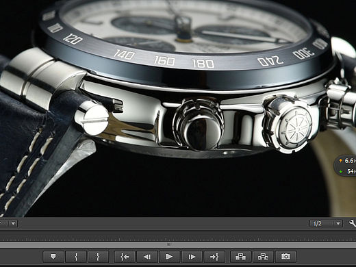Play the sequence in the monitor

pos(169,257)
